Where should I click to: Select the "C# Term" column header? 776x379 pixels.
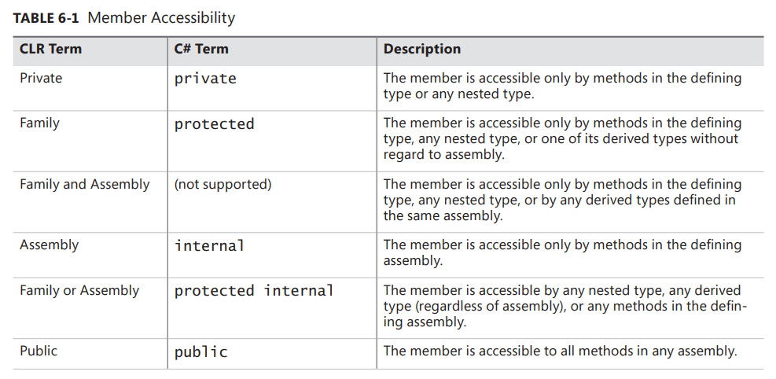pyautogui.click(x=201, y=50)
